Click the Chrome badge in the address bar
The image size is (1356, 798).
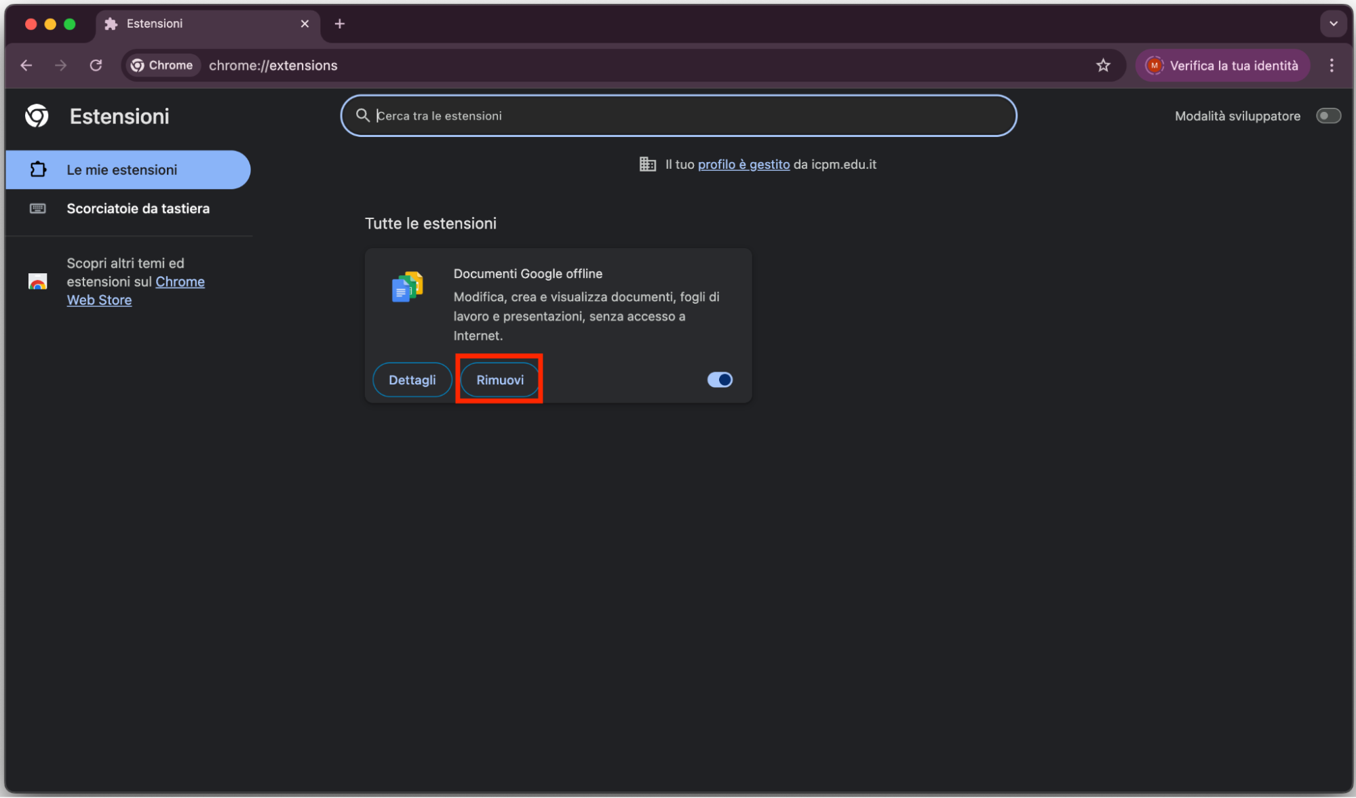pyautogui.click(x=162, y=65)
